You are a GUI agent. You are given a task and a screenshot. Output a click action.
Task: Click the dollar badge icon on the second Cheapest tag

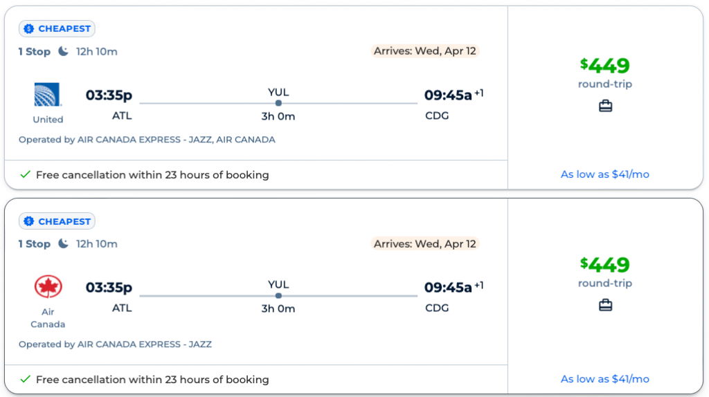tap(29, 221)
